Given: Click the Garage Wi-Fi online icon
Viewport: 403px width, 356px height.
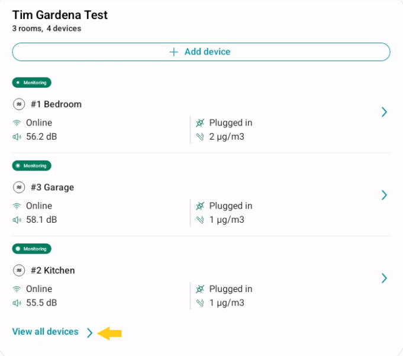Looking at the screenshot, I should click(x=17, y=206).
